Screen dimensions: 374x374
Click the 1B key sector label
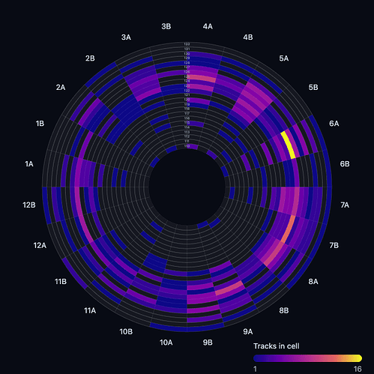pyautogui.click(x=40, y=124)
